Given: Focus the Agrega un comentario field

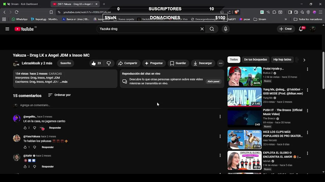Looking at the screenshot, I should pyautogui.click(x=120, y=105).
